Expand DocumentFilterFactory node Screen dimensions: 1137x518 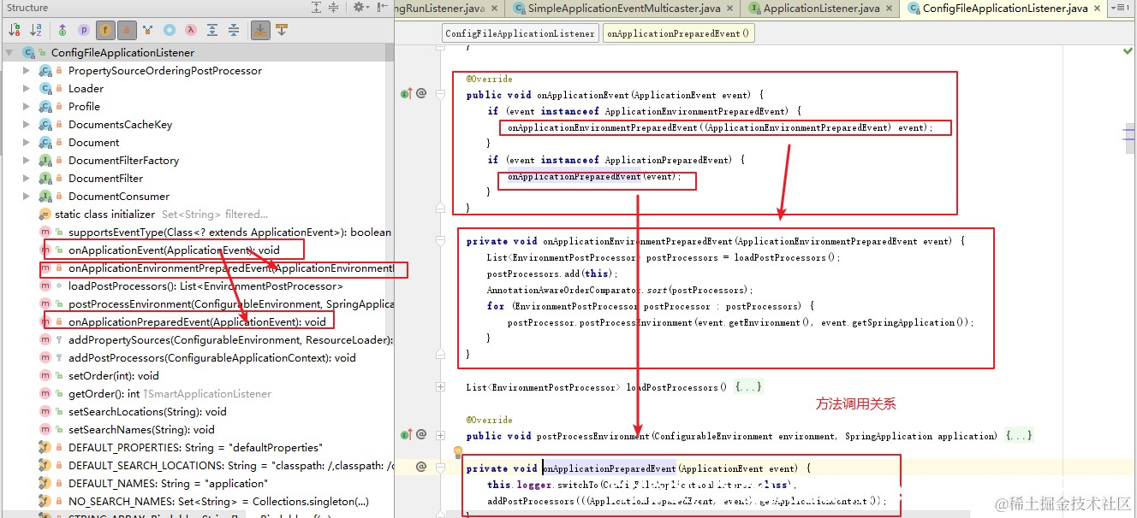[x=27, y=161]
